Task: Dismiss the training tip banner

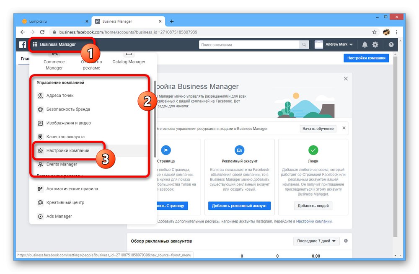Action: click(x=344, y=128)
